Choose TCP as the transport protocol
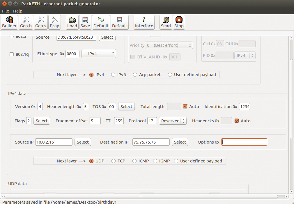 click(x=113, y=161)
